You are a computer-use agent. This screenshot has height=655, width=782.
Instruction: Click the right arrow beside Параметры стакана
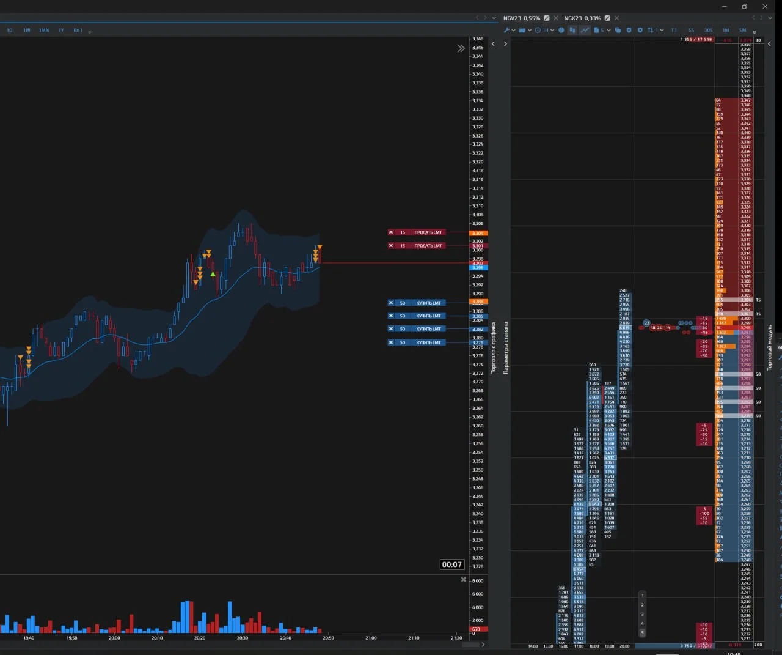pyautogui.click(x=505, y=44)
